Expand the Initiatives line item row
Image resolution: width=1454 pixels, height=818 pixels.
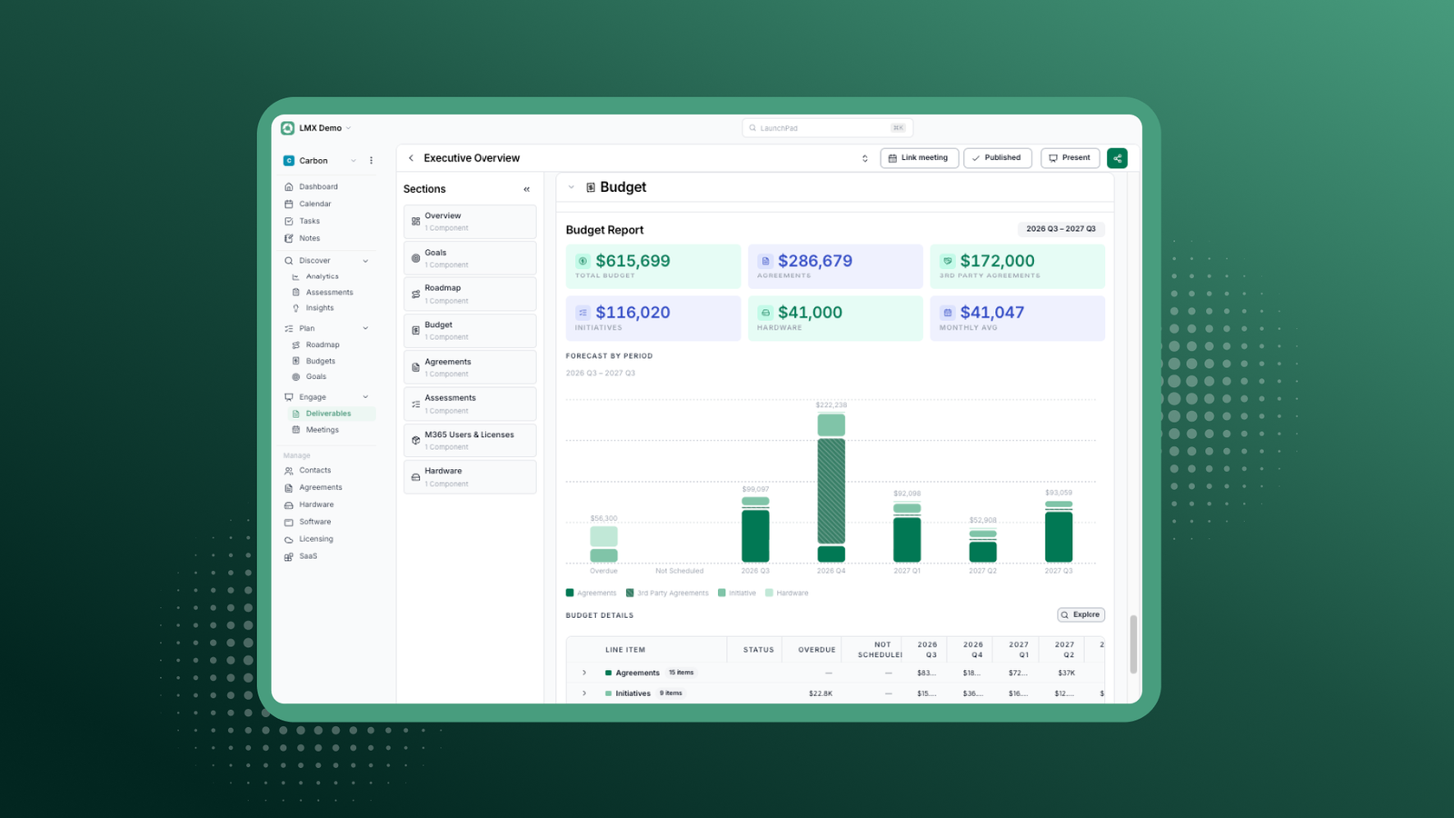[584, 693]
